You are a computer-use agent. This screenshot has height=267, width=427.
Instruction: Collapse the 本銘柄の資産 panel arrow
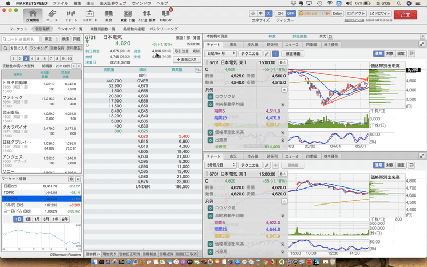click(422, 36)
